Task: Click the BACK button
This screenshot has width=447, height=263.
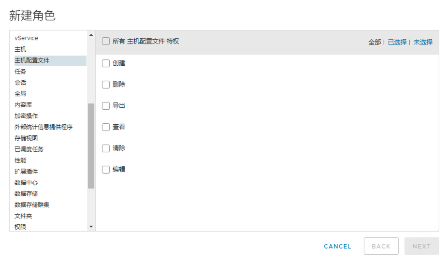Action: pyautogui.click(x=381, y=246)
